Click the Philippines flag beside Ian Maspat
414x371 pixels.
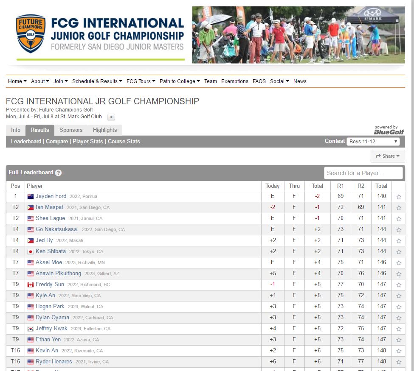(x=31, y=207)
